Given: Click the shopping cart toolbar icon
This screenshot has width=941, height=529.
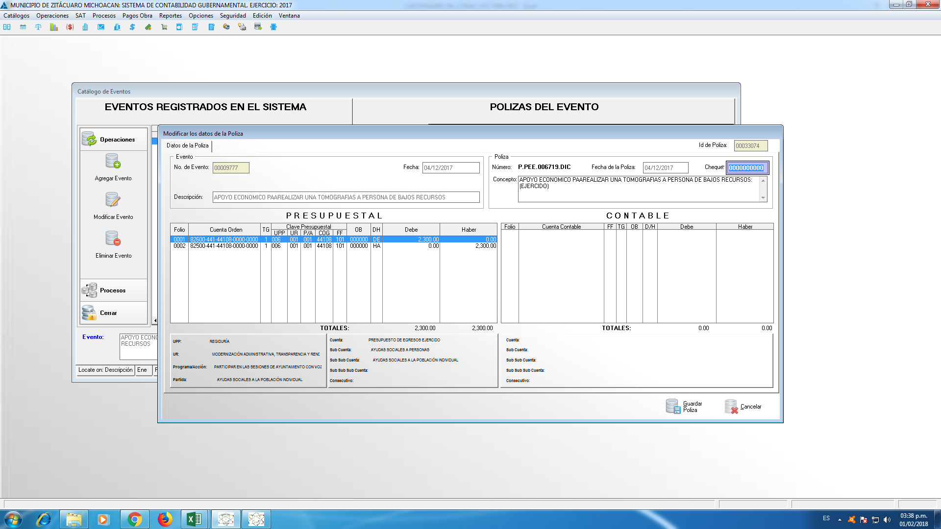Looking at the screenshot, I should point(164,27).
